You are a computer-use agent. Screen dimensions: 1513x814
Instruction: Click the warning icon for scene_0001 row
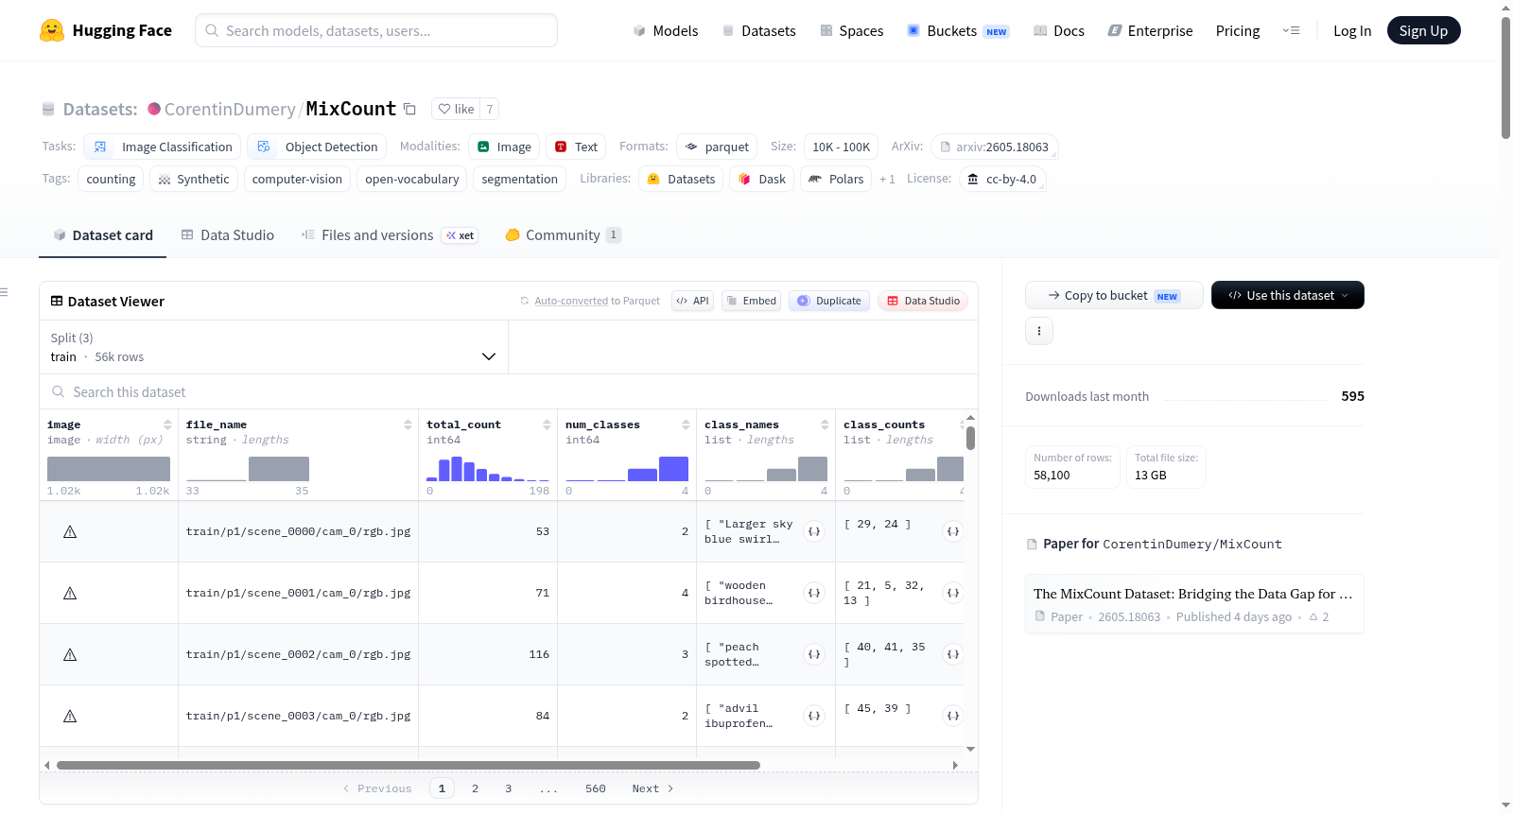tap(70, 593)
